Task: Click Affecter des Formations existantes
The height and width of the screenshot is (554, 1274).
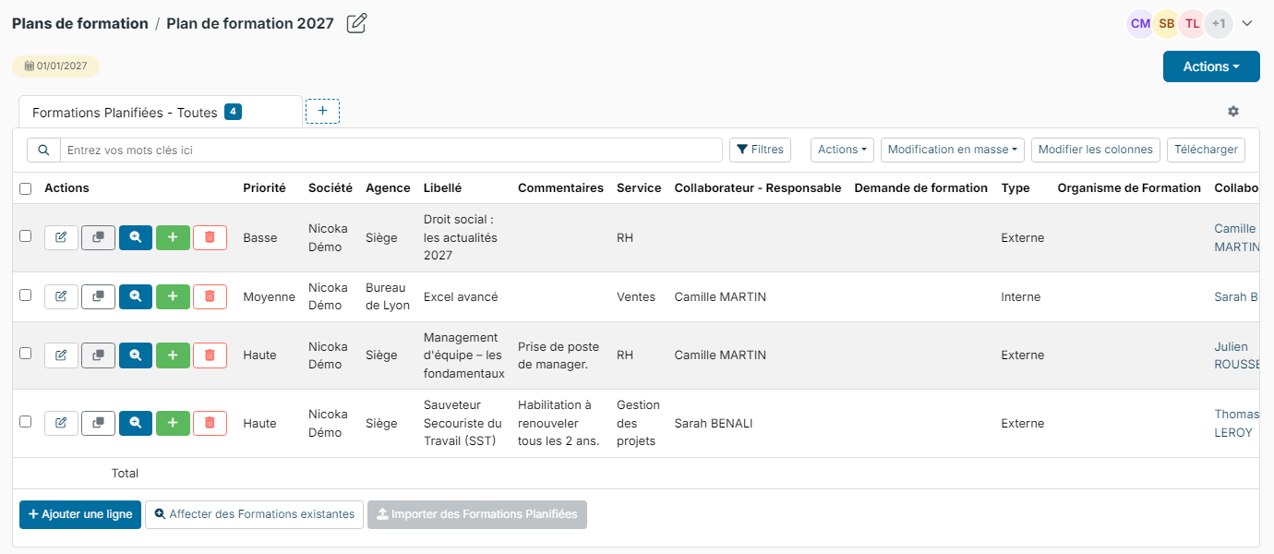Action: coord(254,514)
